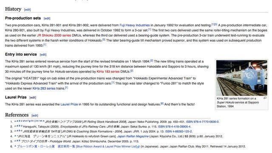
Task: Edit the References section
Action: [x=35, y=116]
